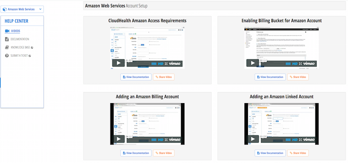Adjust the volume bars on the Enabling Billing Bucket video
The width and height of the screenshot is (348, 163).
tap(288, 64)
